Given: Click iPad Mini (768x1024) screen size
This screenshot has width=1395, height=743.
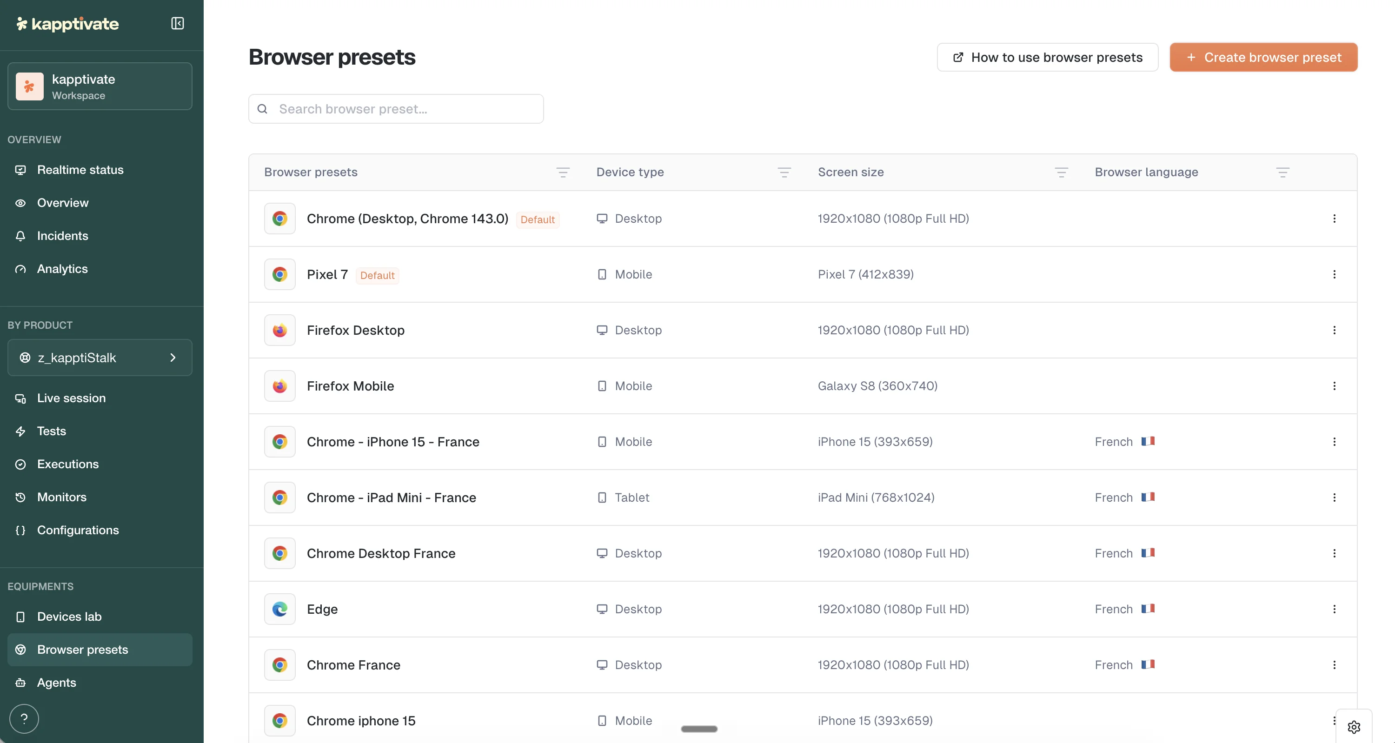Looking at the screenshot, I should [x=876, y=498].
